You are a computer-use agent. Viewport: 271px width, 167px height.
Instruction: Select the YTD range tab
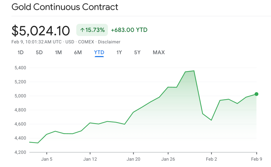[99, 52]
